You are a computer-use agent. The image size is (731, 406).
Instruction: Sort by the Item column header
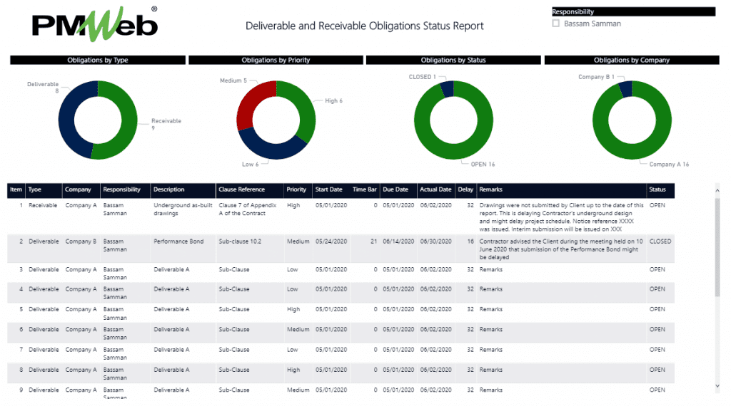(16, 189)
